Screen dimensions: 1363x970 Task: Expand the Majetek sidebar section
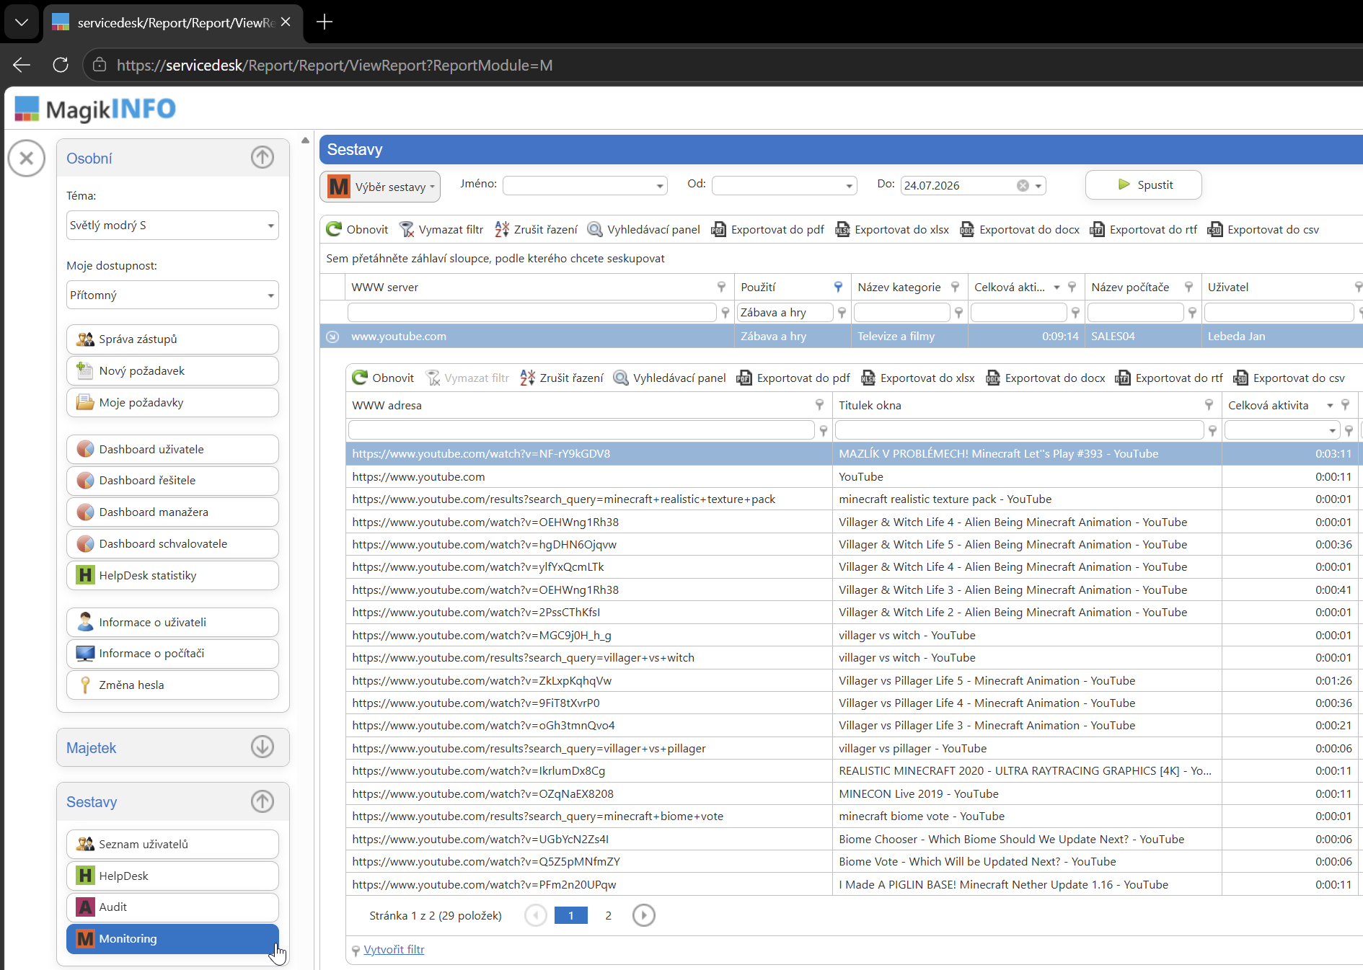click(263, 747)
